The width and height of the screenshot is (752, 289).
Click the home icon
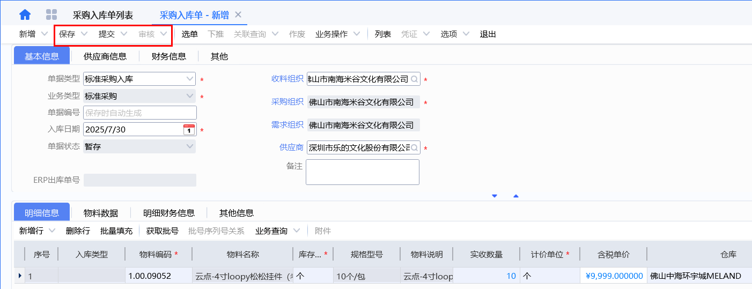pos(25,14)
